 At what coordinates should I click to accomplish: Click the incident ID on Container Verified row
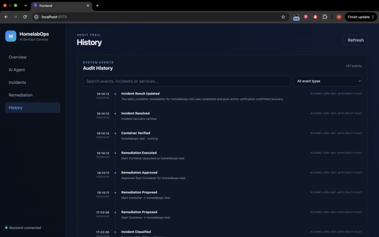click(336, 133)
